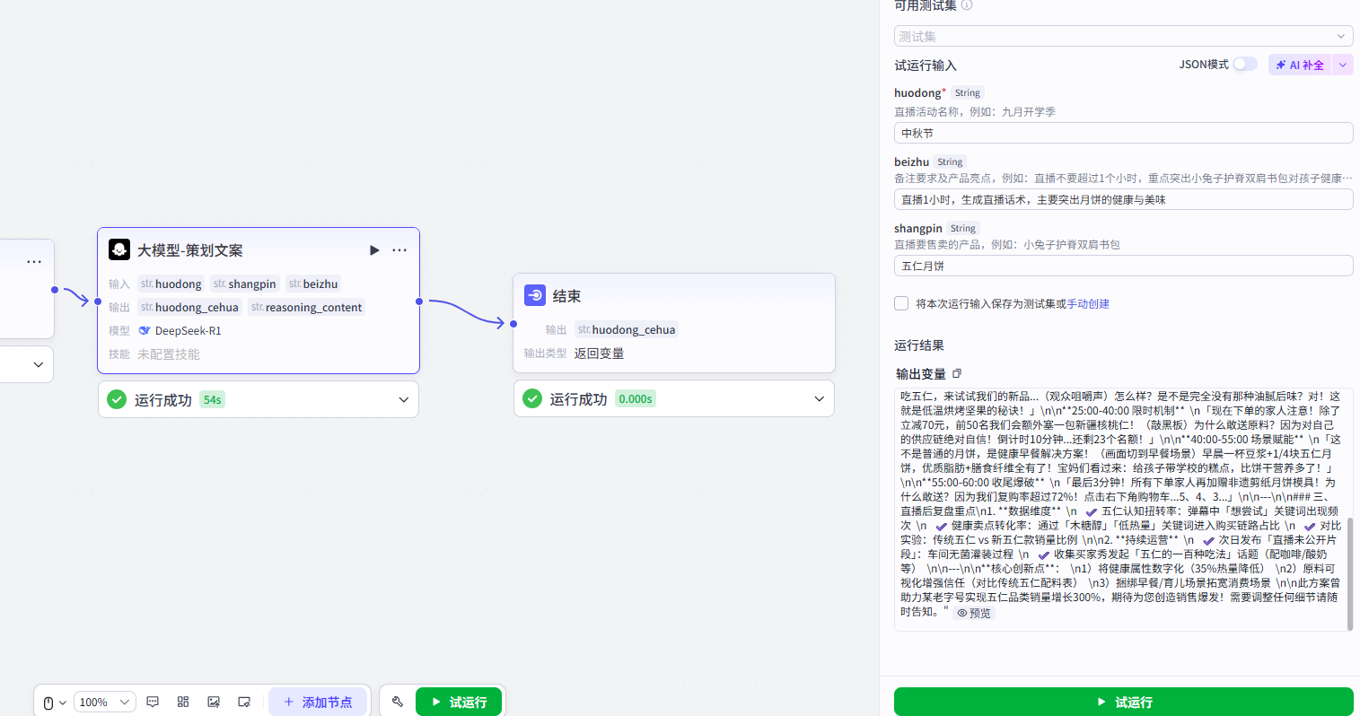Click the green success check on the 54s status

tap(117, 399)
